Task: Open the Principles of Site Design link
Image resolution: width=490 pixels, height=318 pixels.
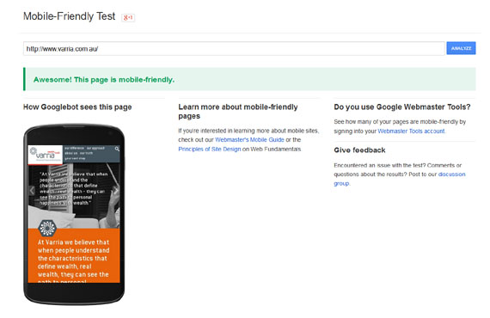Action: [210, 149]
